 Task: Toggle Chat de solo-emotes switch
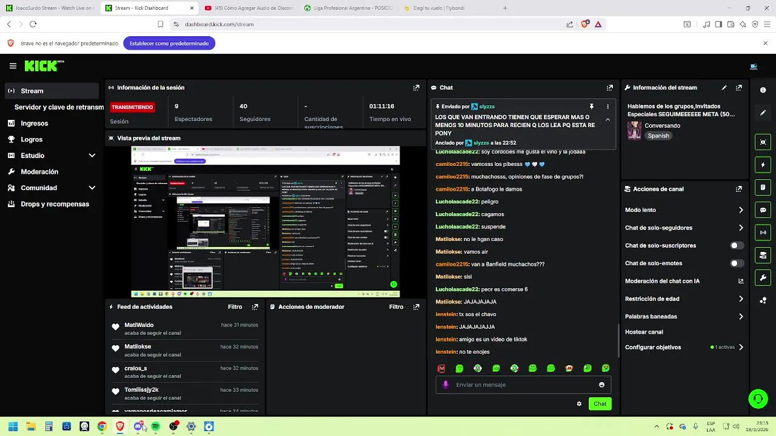(737, 263)
